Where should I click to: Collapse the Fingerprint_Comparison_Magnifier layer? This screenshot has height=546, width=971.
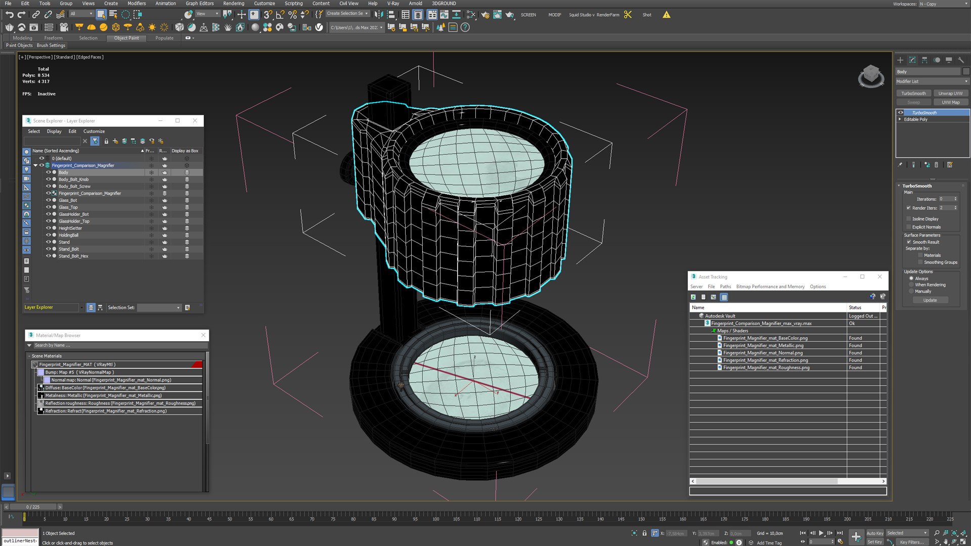(x=35, y=165)
